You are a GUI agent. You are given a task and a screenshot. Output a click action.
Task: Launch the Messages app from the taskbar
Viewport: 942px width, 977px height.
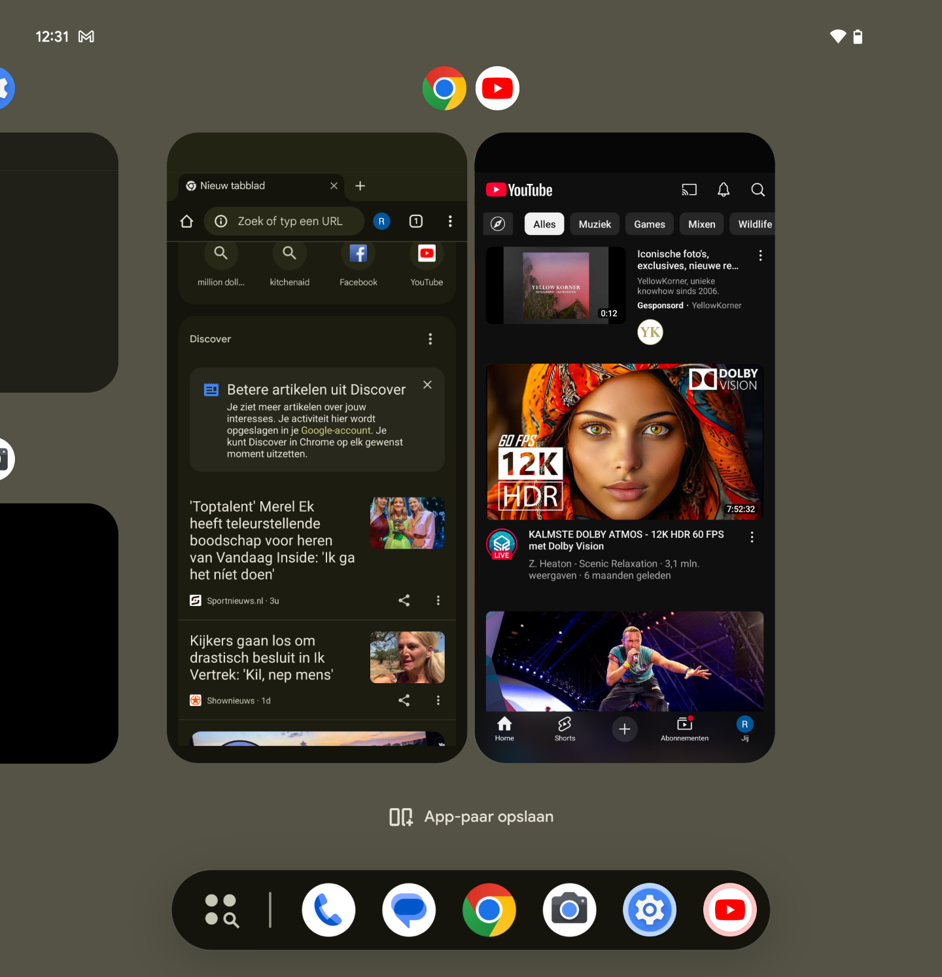tap(409, 910)
